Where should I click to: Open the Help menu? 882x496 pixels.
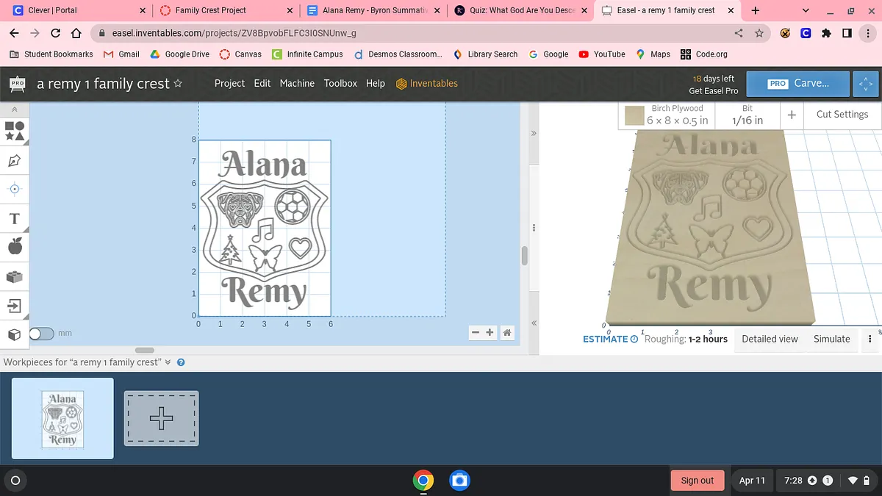coord(376,84)
